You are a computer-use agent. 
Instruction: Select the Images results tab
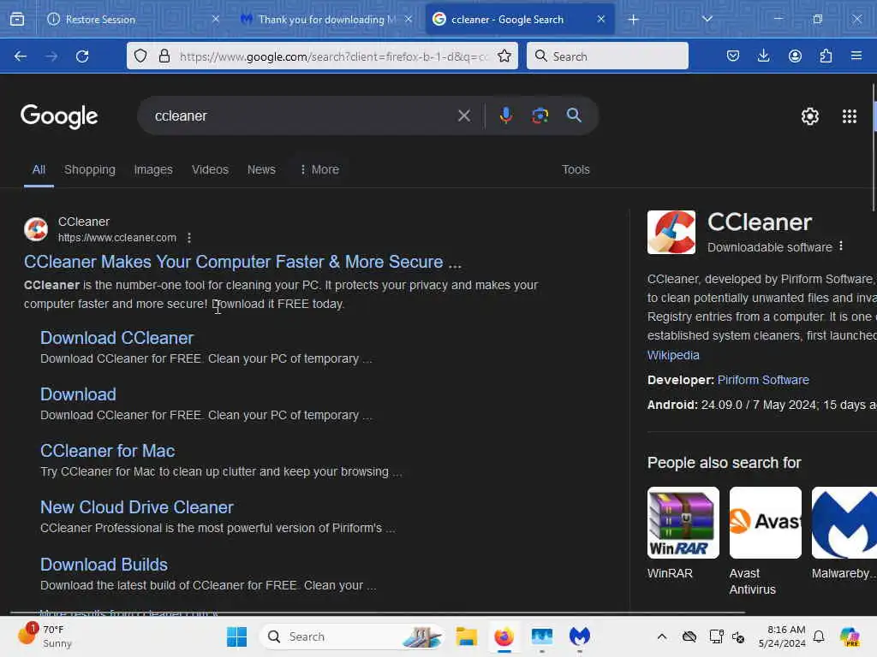153,170
